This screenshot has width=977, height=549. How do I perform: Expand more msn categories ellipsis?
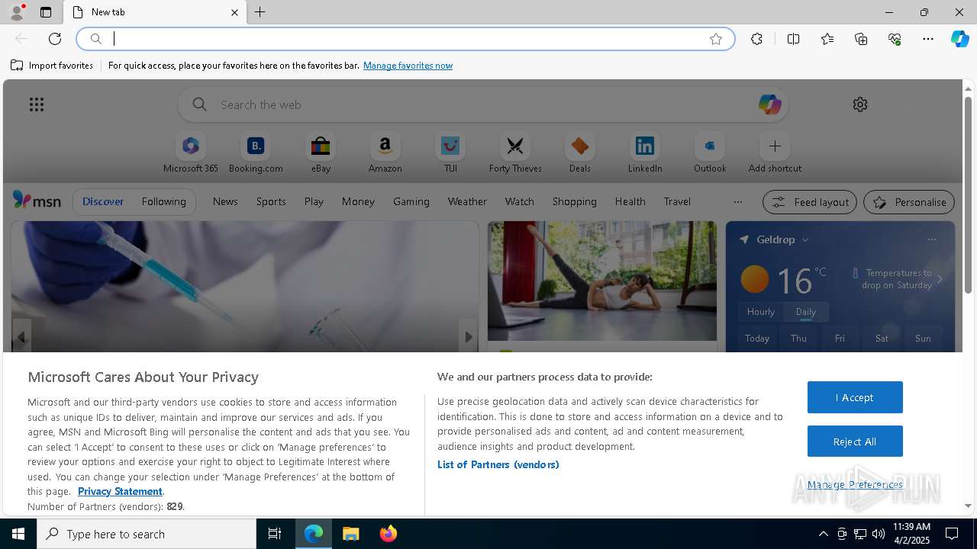coord(737,202)
